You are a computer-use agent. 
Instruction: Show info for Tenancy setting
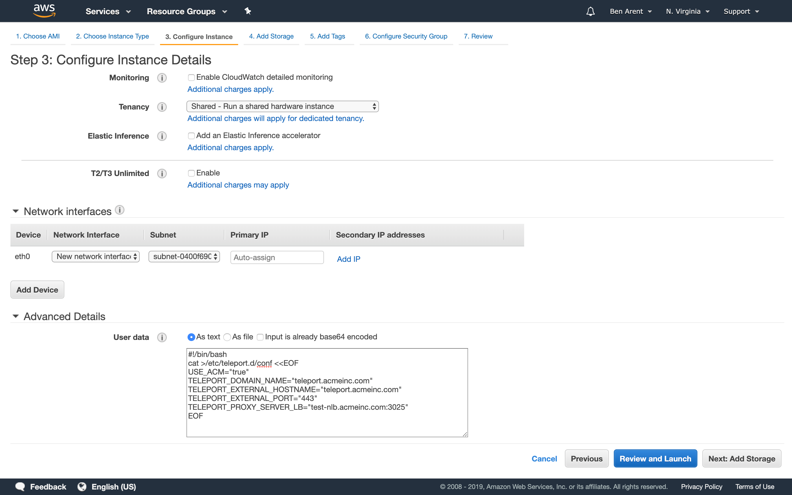(162, 107)
